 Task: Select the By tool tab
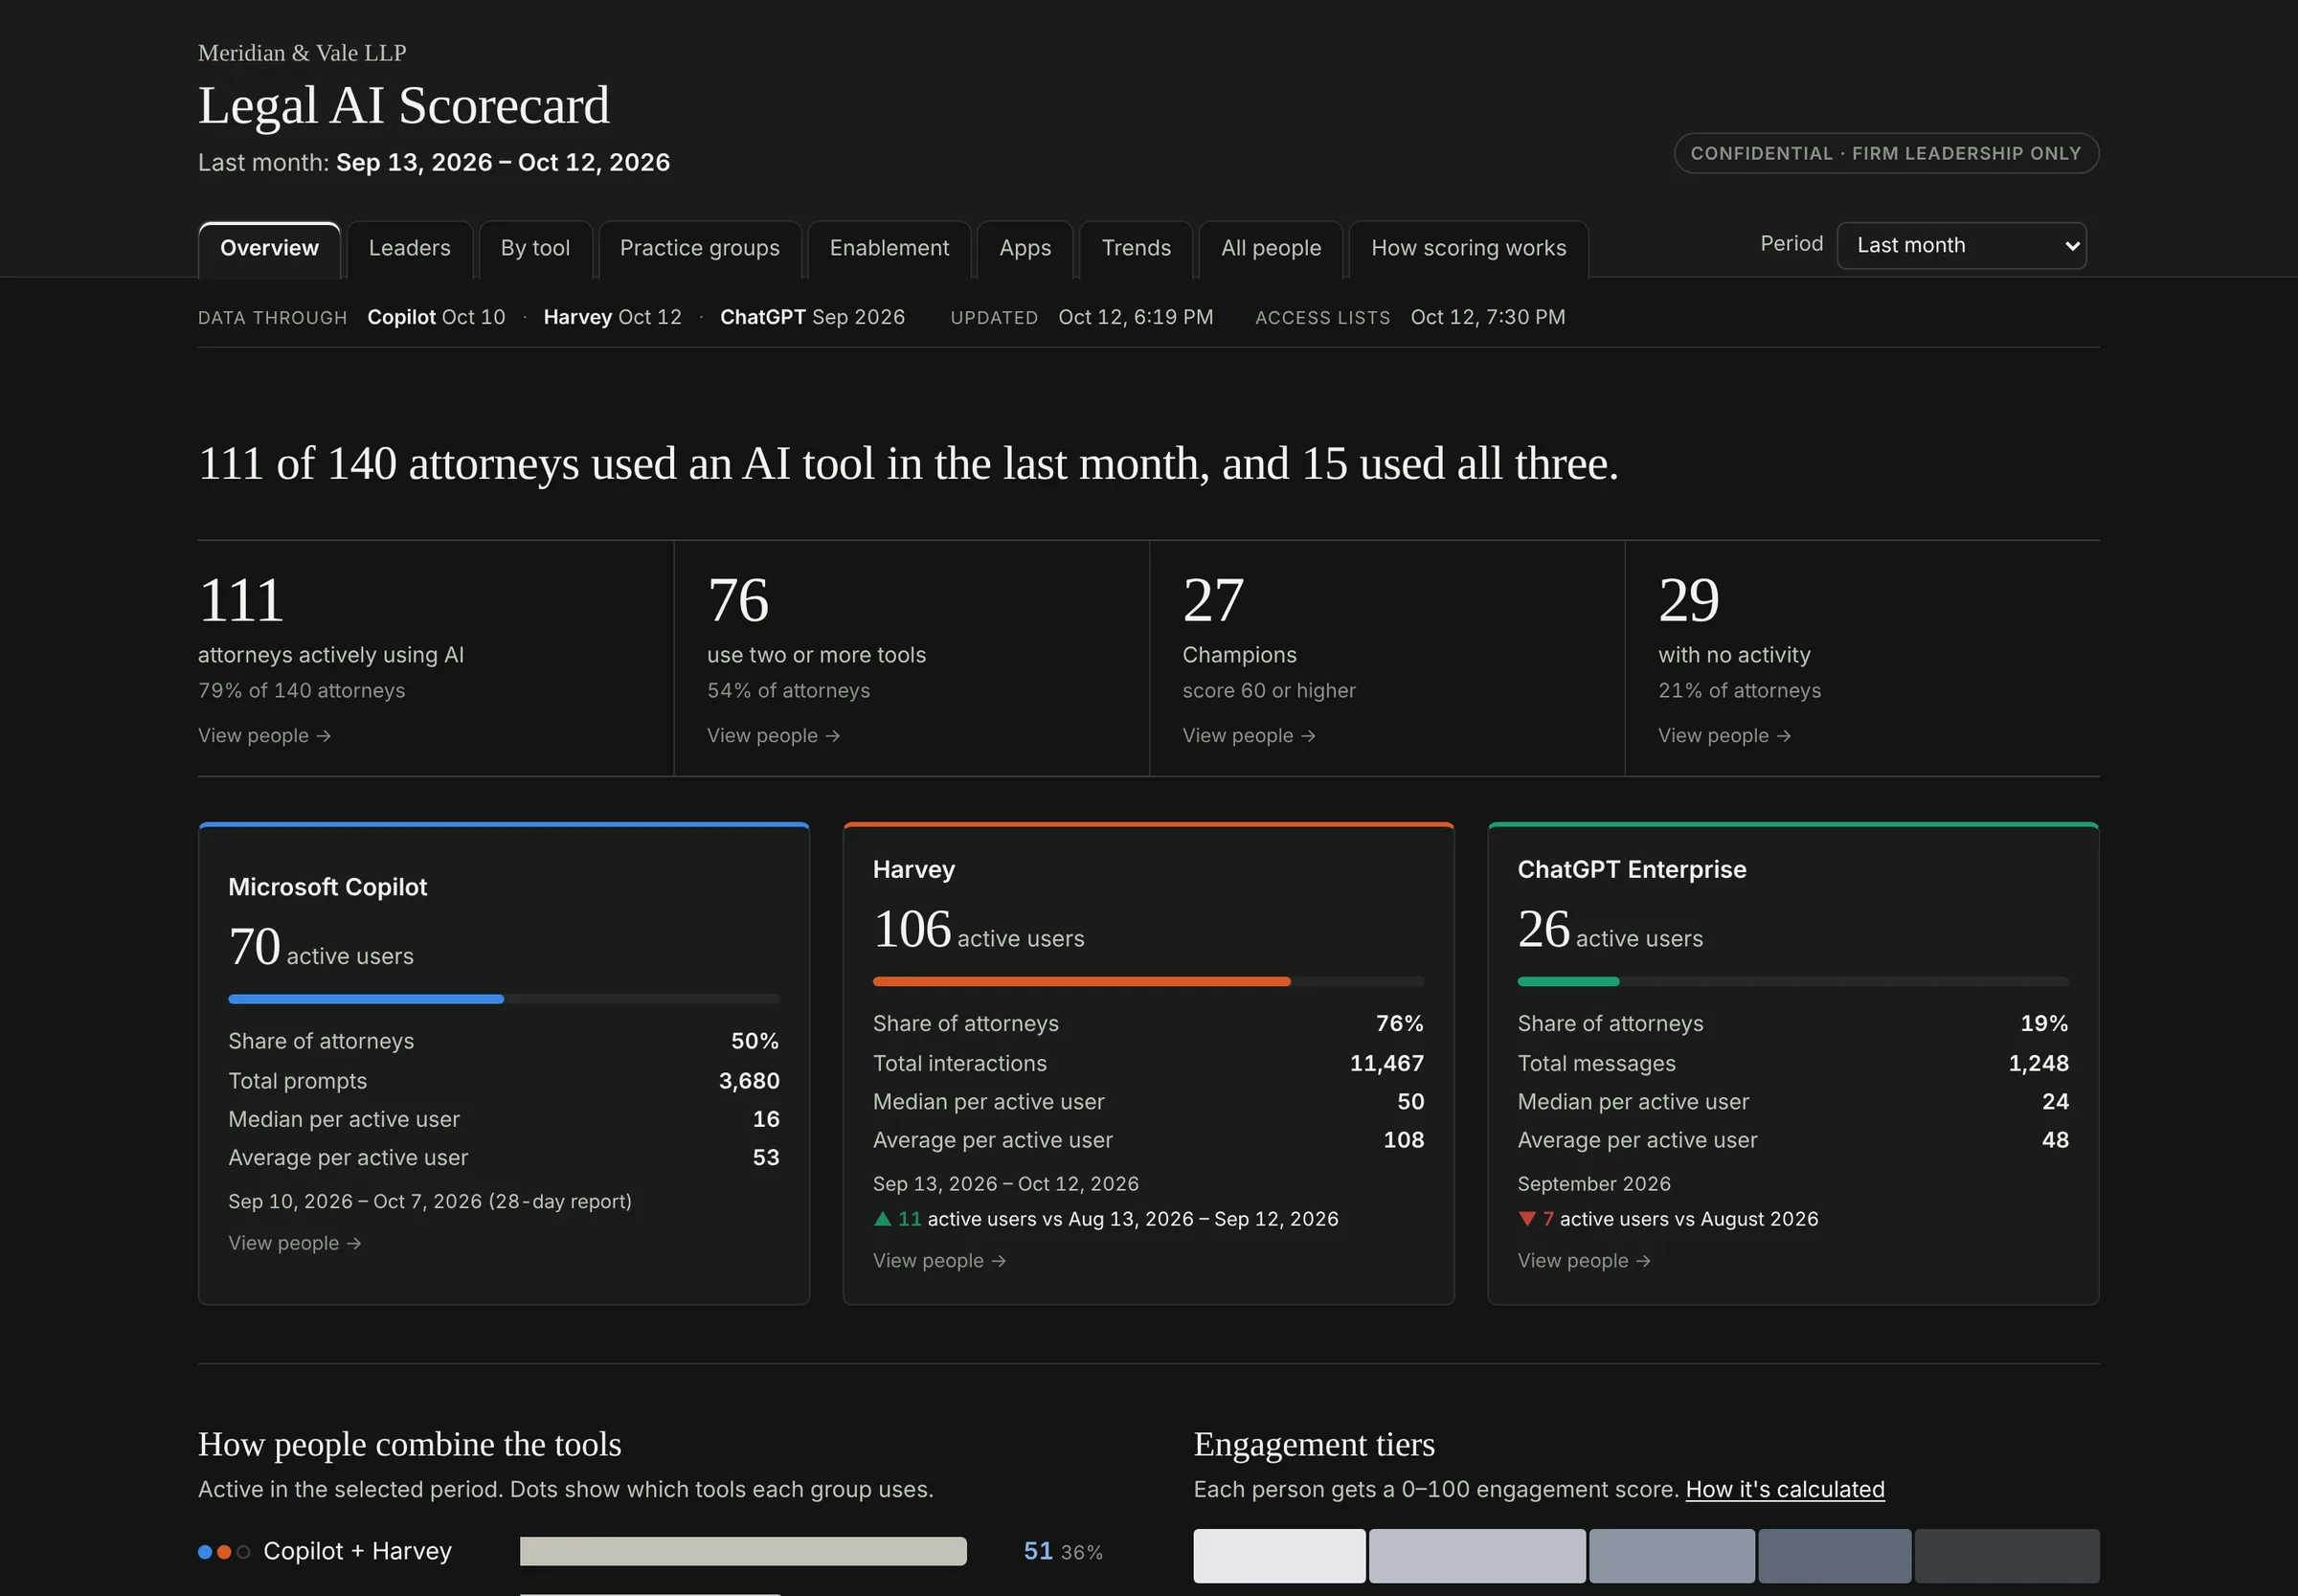point(535,248)
